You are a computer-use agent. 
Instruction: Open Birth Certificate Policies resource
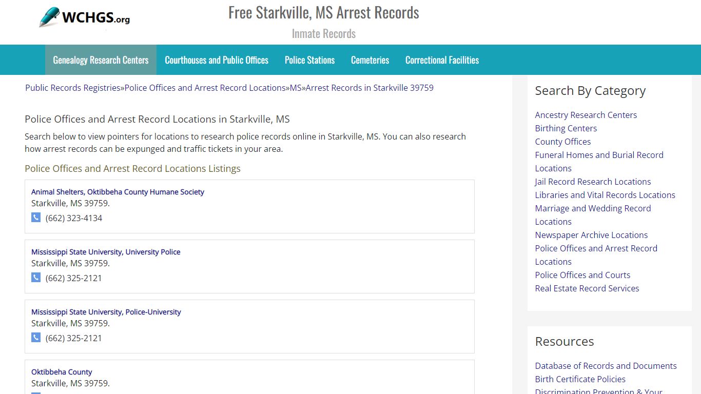coord(580,379)
